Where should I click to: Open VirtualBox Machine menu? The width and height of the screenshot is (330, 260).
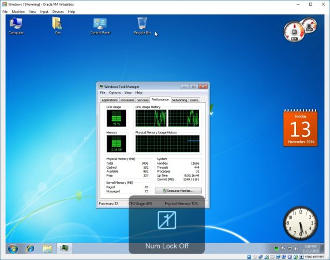tap(18, 12)
